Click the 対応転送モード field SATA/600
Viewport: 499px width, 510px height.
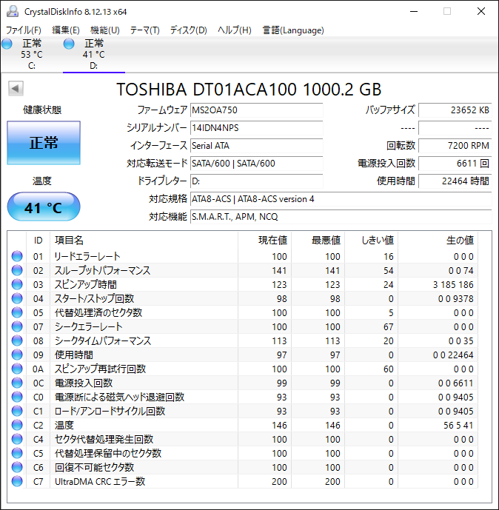point(256,164)
